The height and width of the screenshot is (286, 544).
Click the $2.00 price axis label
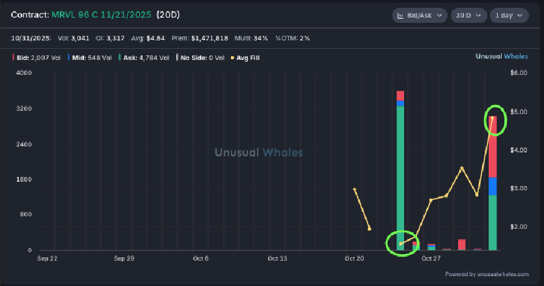[x=519, y=227]
